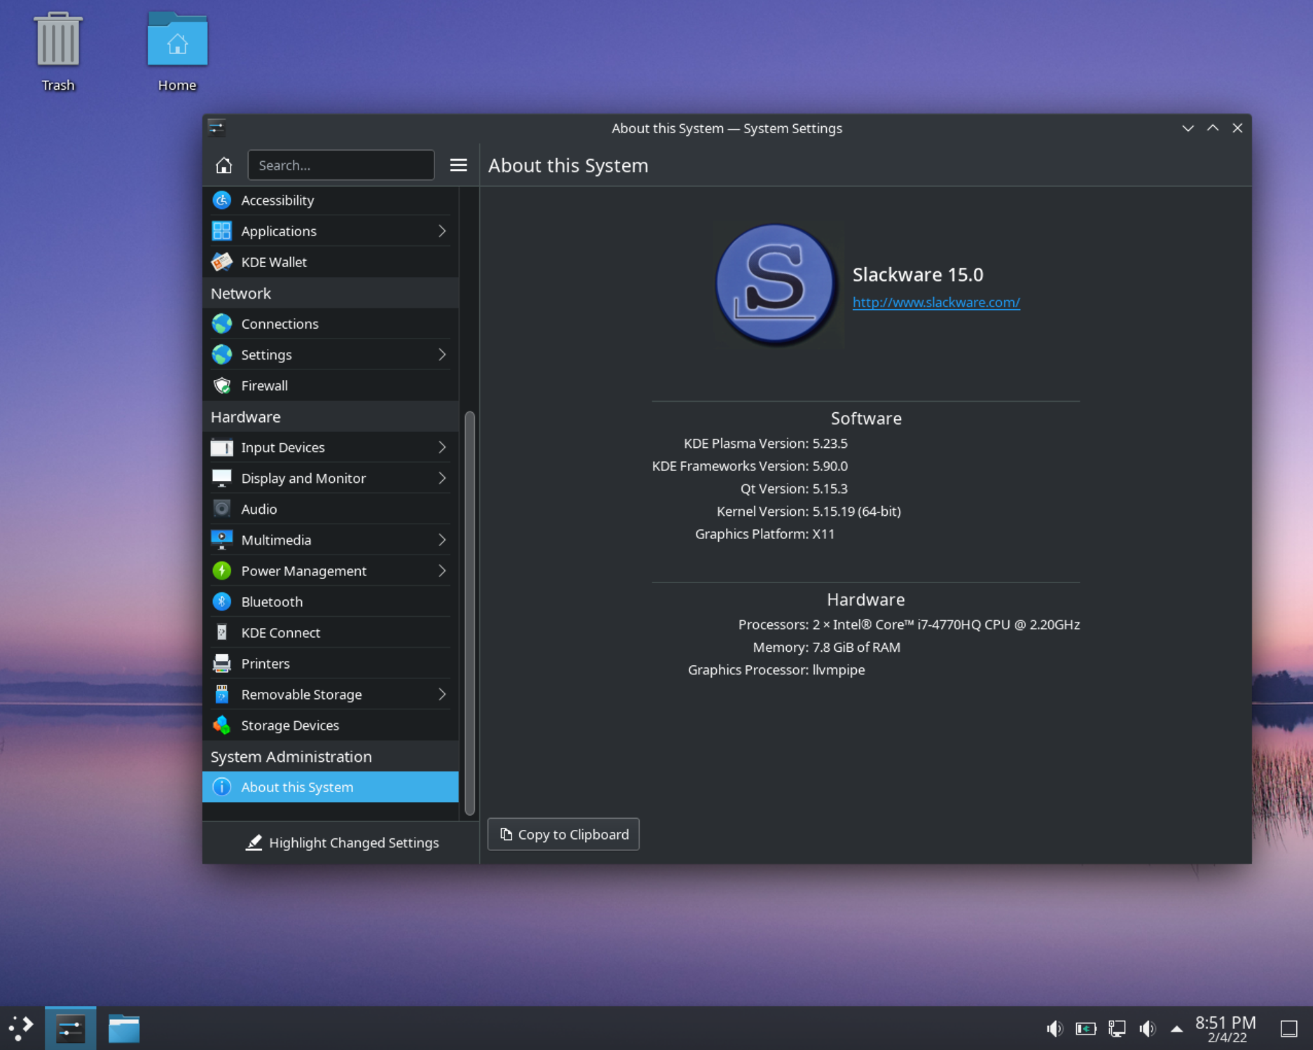Expand the Applications submenu chevron

[442, 231]
